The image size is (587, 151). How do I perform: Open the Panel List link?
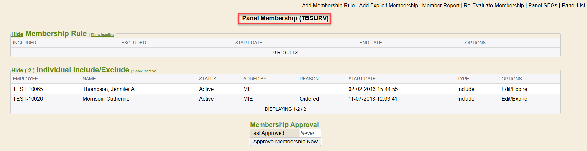[x=573, y=5]
